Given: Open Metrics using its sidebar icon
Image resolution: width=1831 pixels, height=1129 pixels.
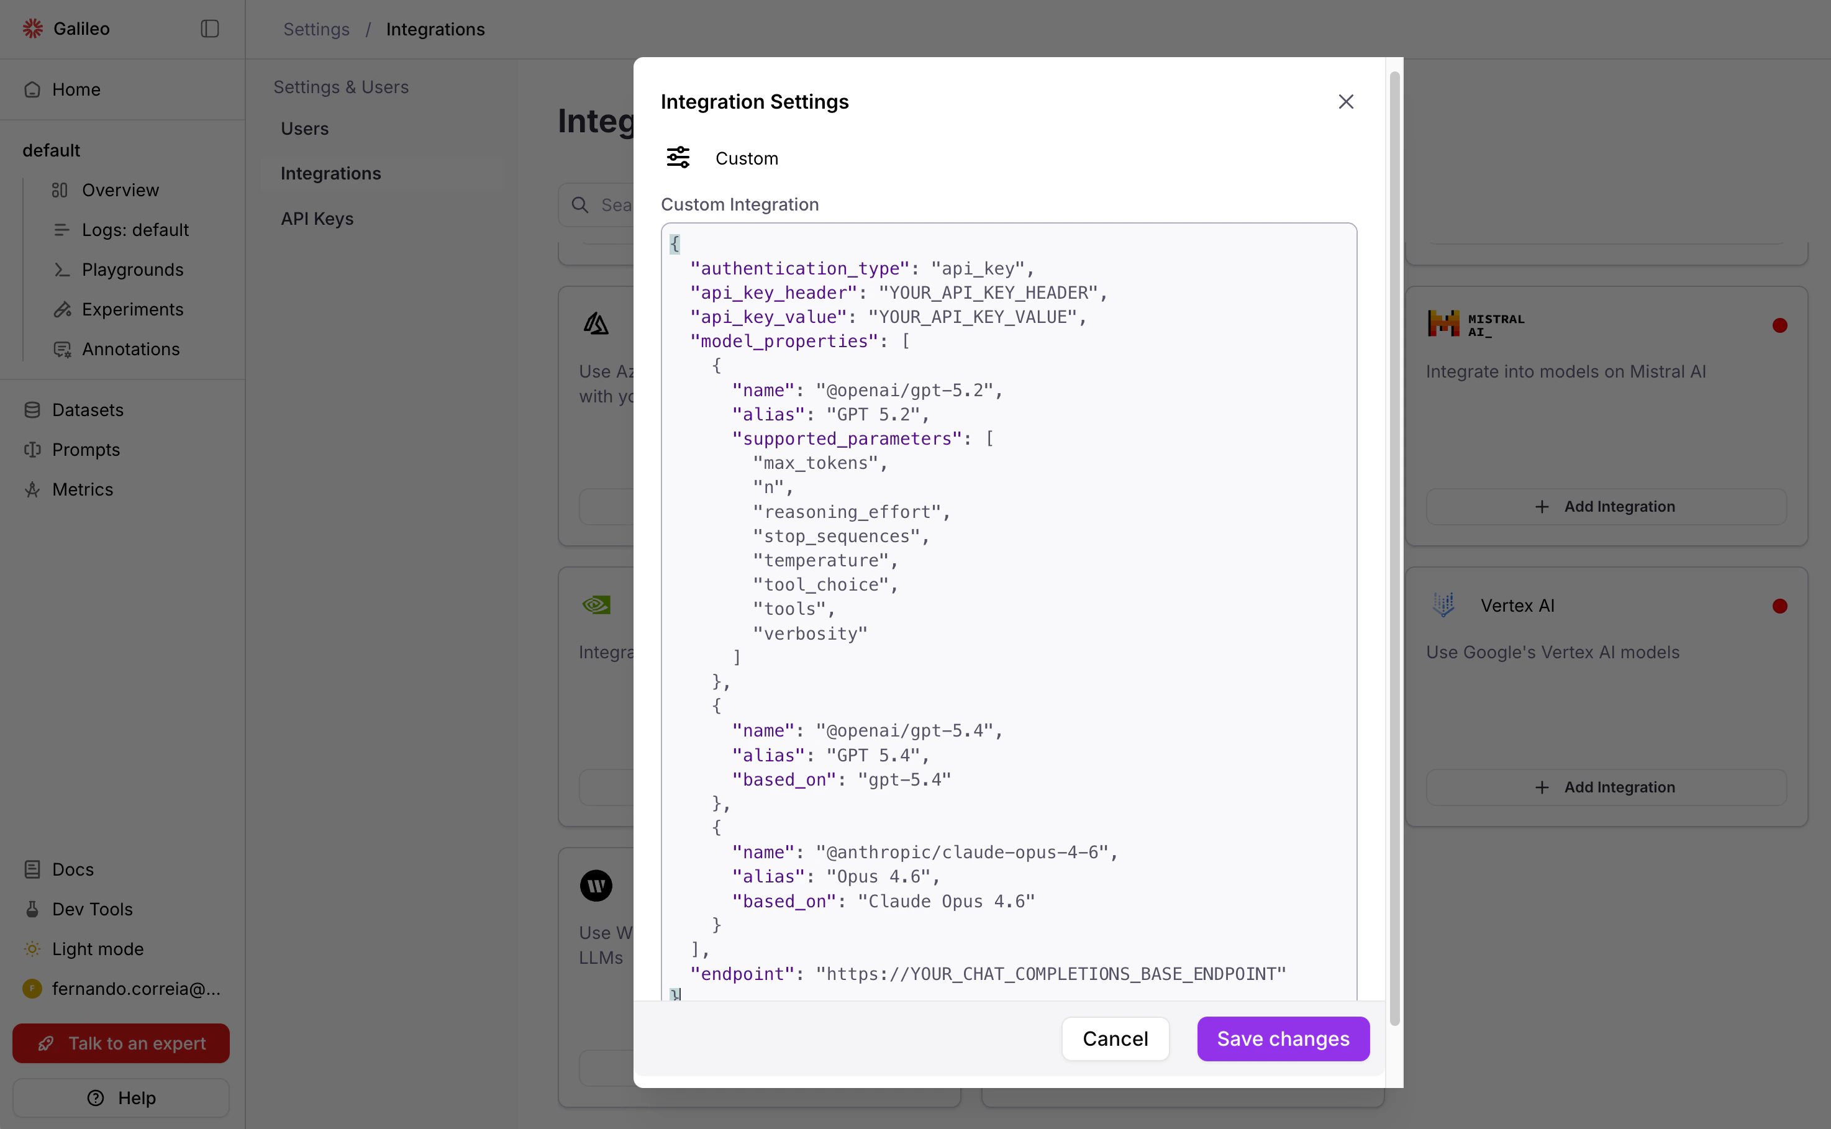Looking at the screenshot, I should click(x=31, y=489).
